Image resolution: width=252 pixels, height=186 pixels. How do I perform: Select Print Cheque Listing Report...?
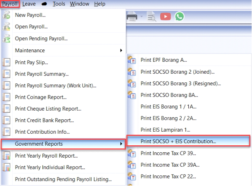pos(48,109)
